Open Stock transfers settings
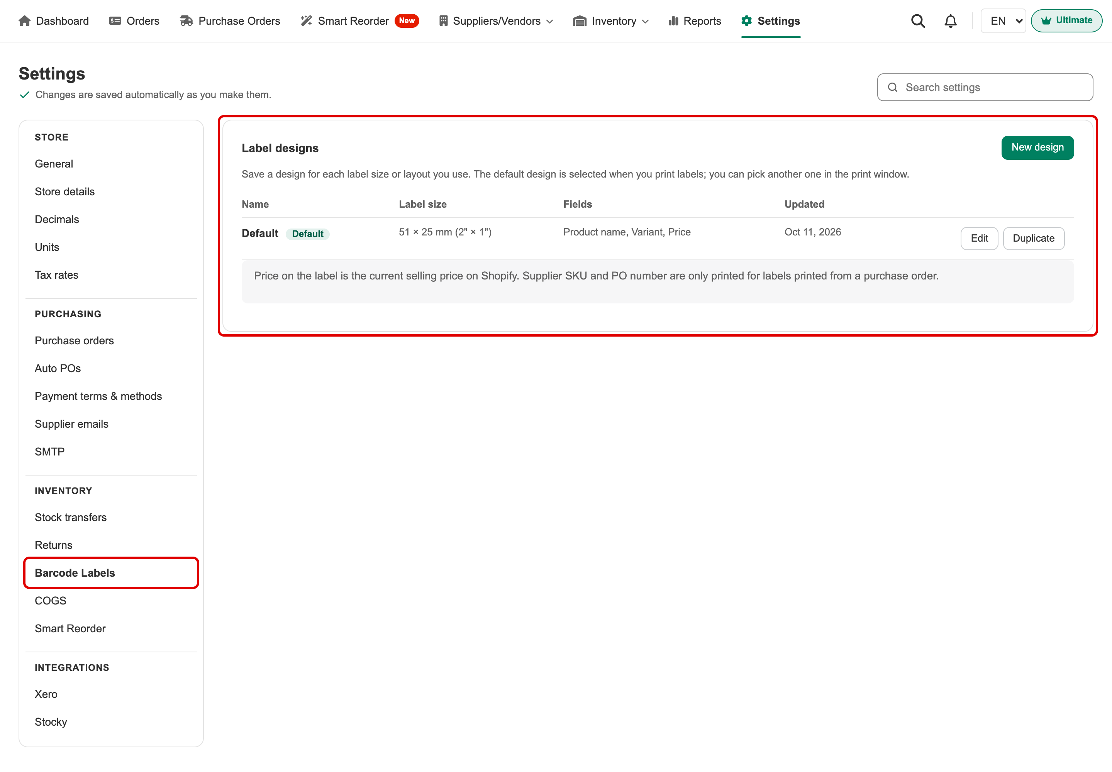The image size is (1112, 772). point(71,517)
